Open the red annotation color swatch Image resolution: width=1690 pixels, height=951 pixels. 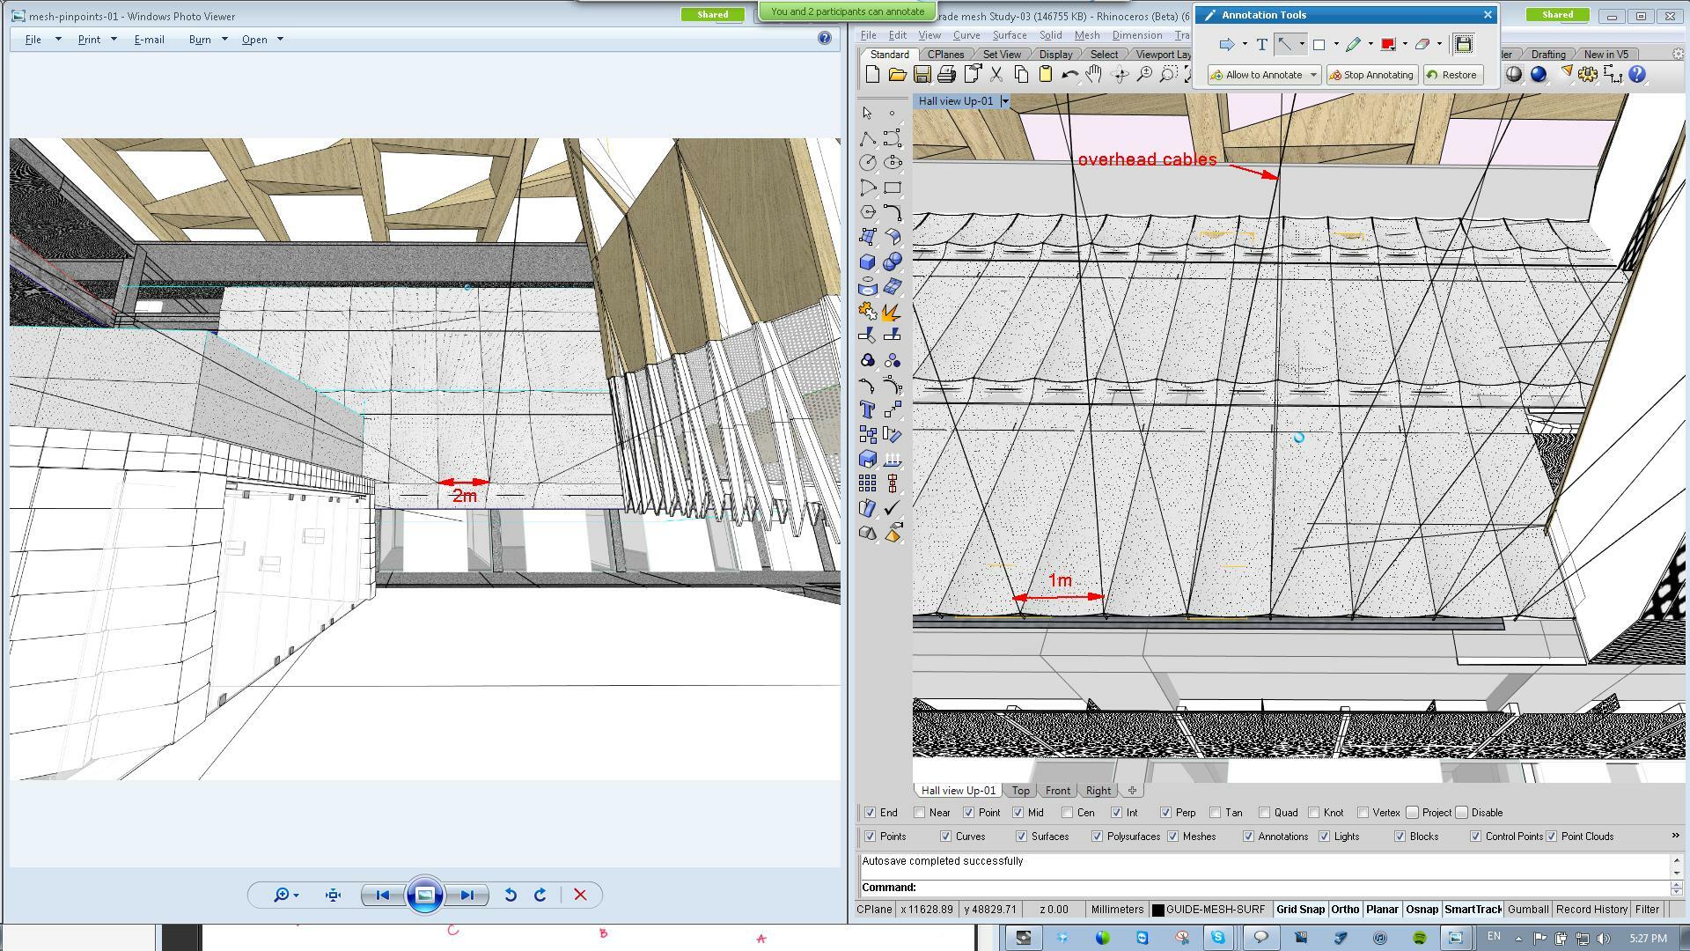[1388, 44]
